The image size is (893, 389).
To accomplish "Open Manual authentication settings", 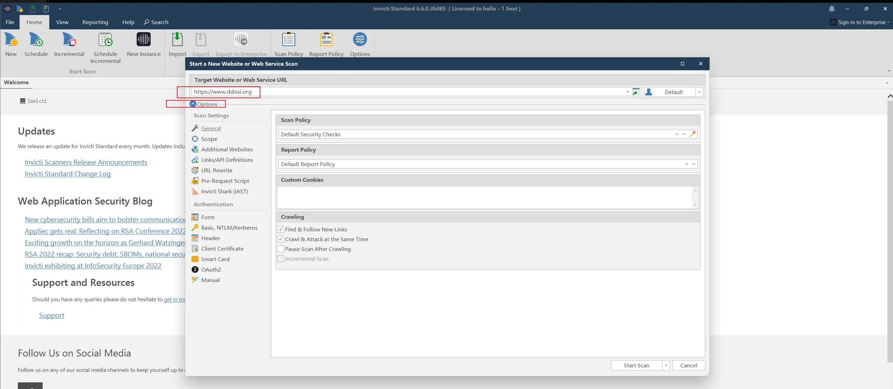I will click(210, 280).
